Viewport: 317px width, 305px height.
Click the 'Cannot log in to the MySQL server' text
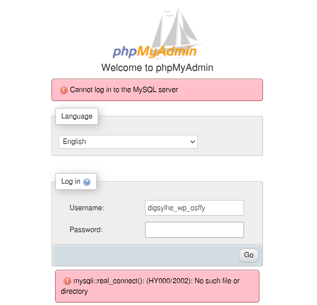[124, 90]
